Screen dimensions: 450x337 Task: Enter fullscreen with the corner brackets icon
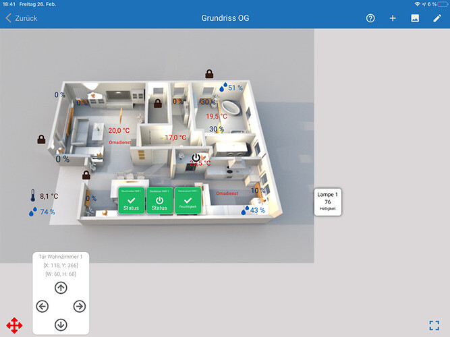(434, 326)
